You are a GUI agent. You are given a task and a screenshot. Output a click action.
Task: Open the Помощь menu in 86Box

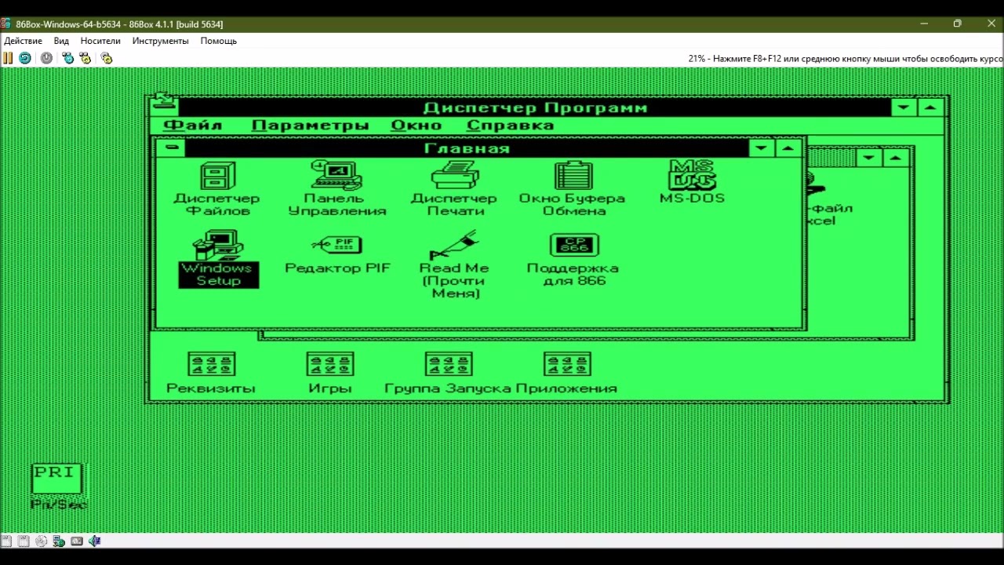click(218, 41)
